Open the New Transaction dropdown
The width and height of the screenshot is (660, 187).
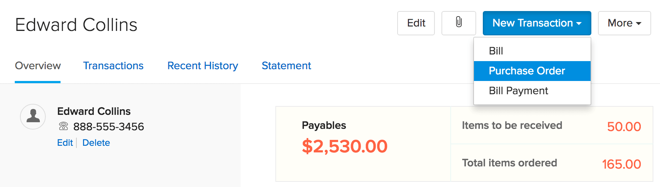tap(537, 23)
